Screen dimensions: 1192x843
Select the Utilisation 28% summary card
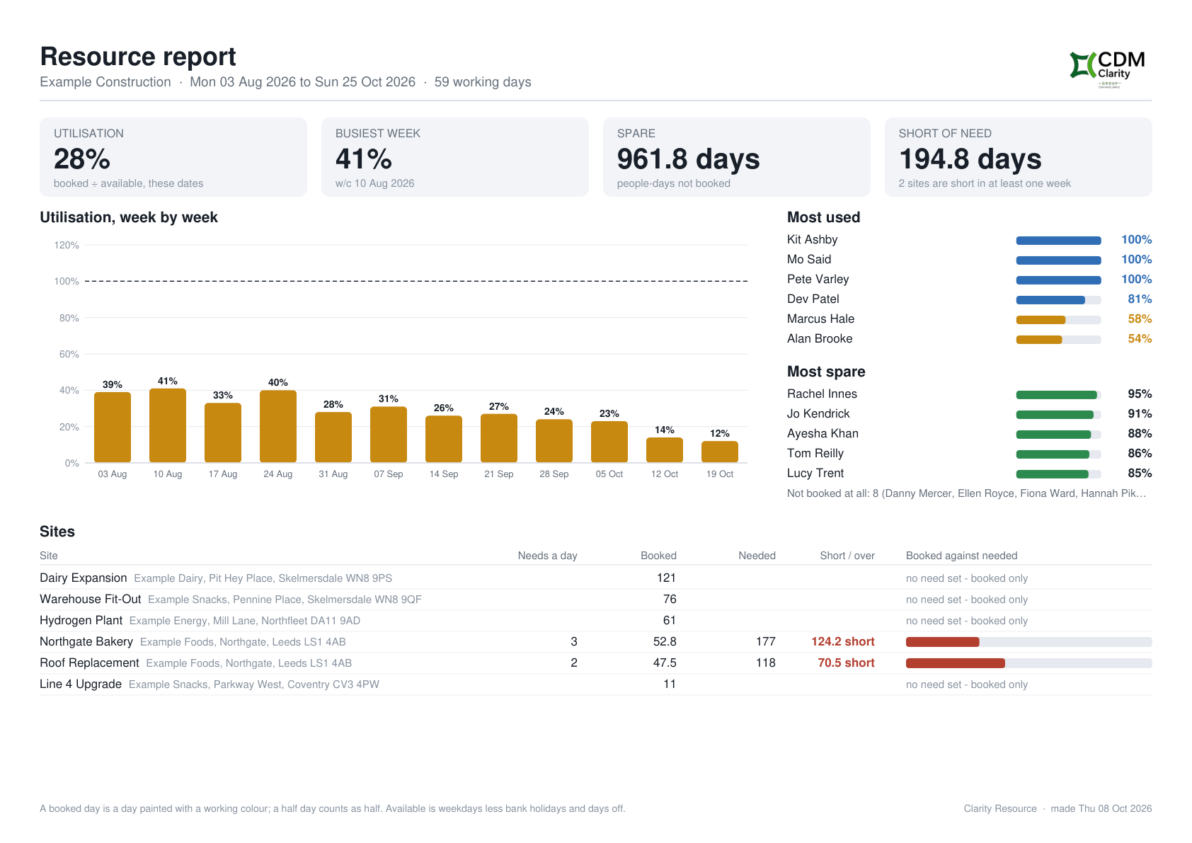pos(173,157)
